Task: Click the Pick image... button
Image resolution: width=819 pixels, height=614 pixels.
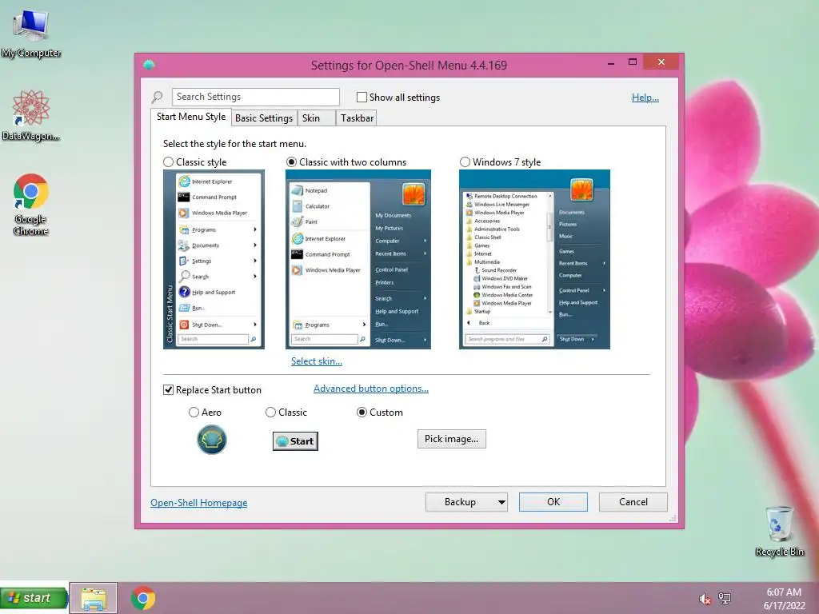Action: [x=451, y=439]
